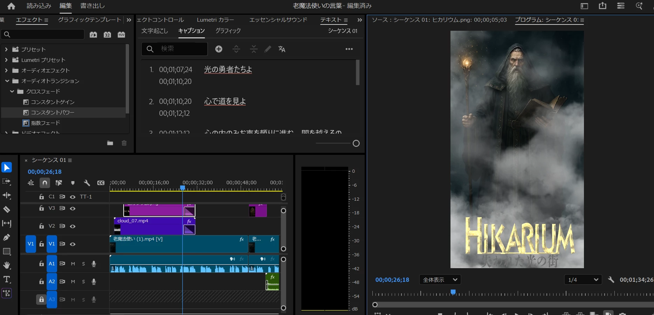The height and width of the screenshot is (315, 654).
Task: Open timeline display settings wrench
Action: 87,183
